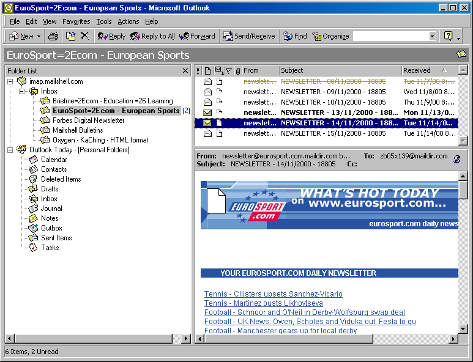
Task: Click Reply to All in toolbar
Action: tap(152, 37)
